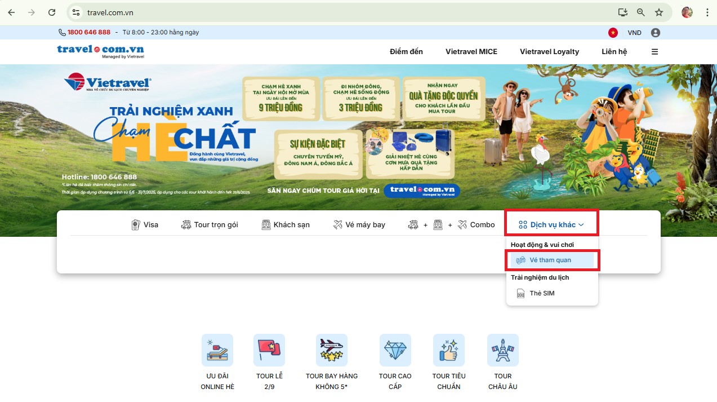The width and height of the screenshot is (717, 402).
Task: Open the Liên hệ link
Action: (614, 51)
